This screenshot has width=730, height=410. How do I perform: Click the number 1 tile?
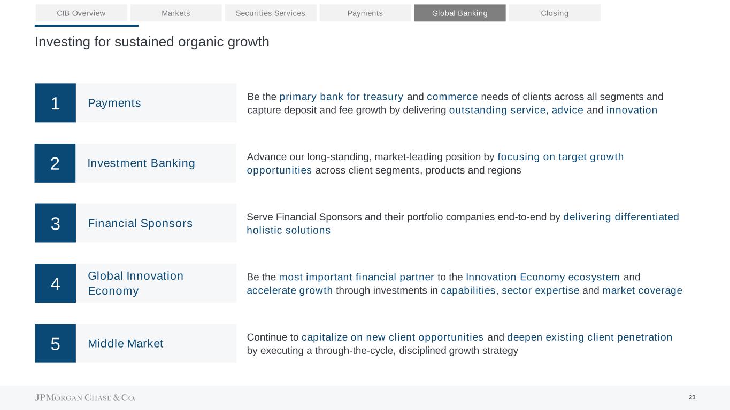click(x=56, y=103)
